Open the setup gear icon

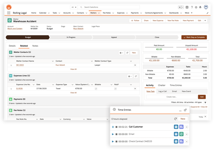(x=196, y=7)
